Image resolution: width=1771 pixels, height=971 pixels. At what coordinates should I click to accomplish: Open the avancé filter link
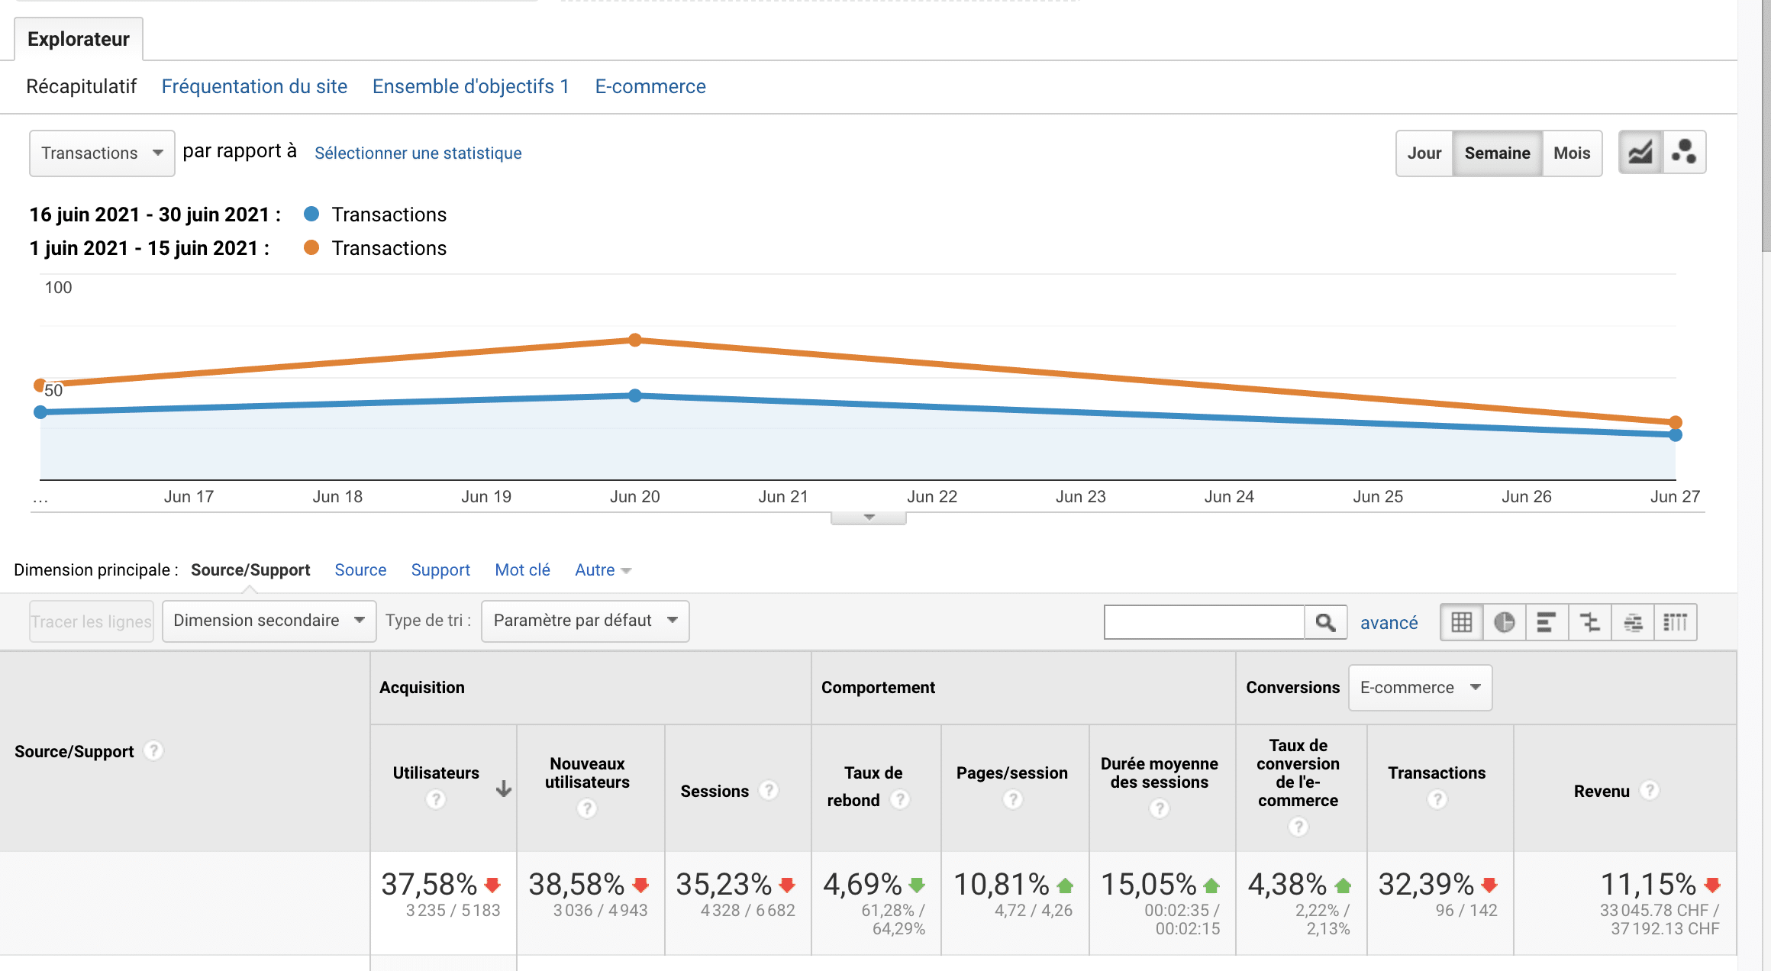[x=1389, y=623]
